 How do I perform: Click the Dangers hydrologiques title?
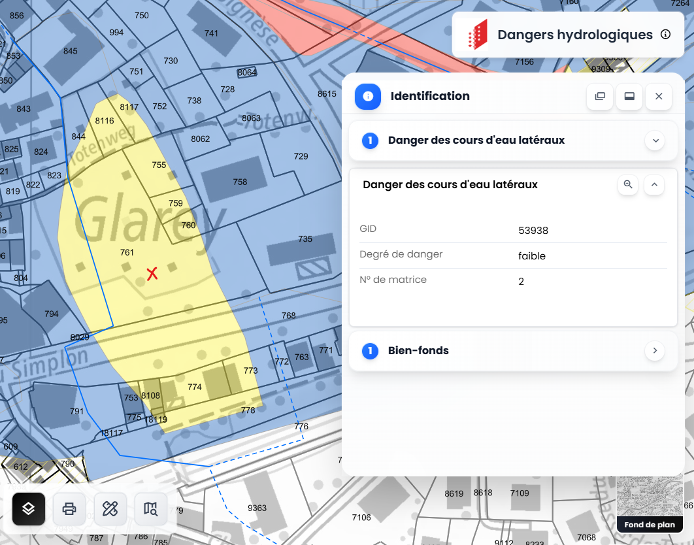(x=574, y=35)
